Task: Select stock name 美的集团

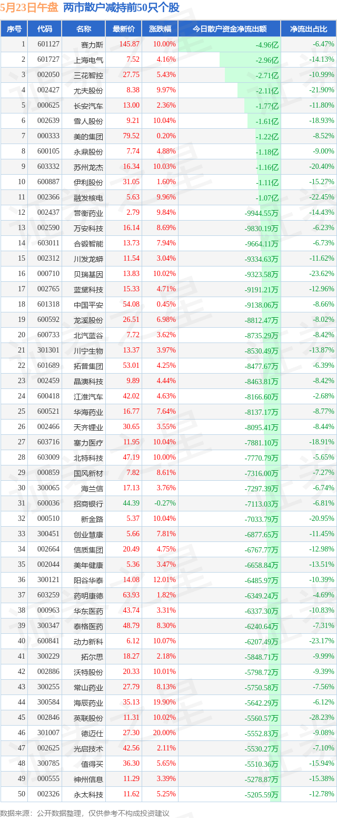Action: pyautogui.click(x=89, y=136)
